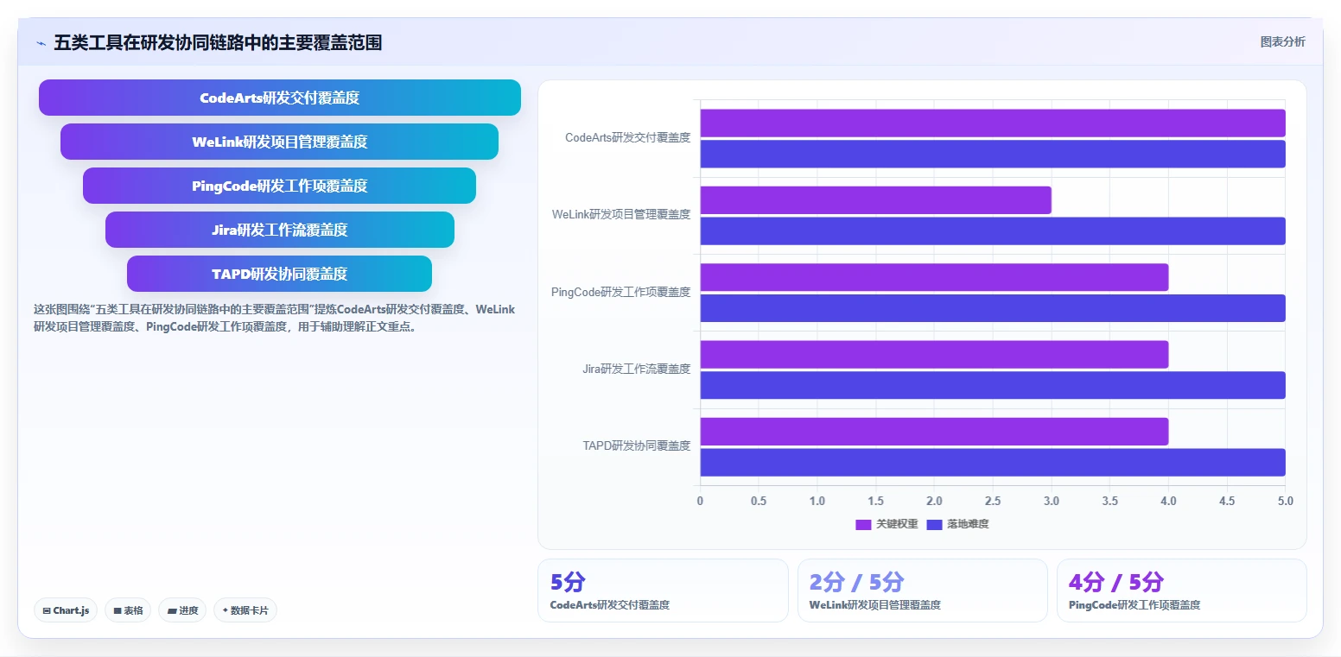The height and width of the screenshot is (657, 1341).
Task: Click the small chart icon beside the title
Action: (x=41, y=43)
